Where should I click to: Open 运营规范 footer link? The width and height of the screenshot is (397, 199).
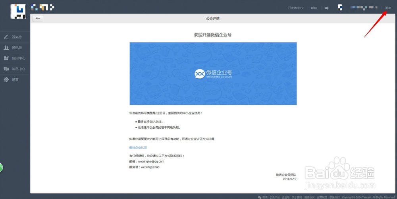(x=322, y=197)
